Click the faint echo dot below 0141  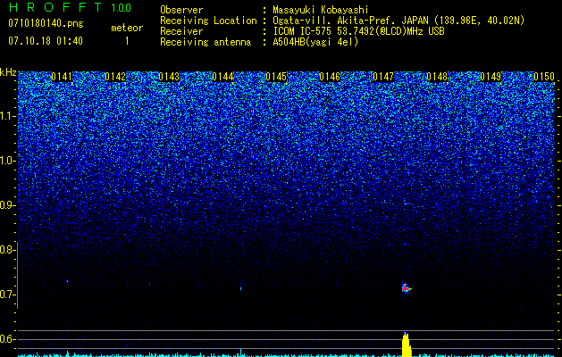pyautogui.click(x=67, y=281)
